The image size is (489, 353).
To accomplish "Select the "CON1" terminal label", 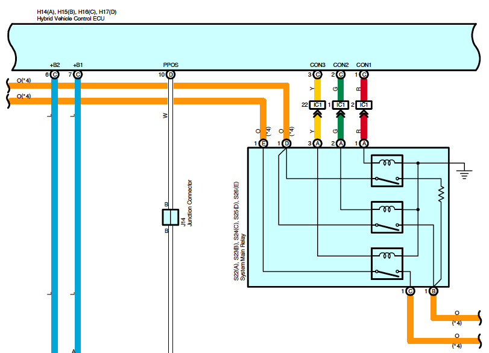I will (x=364, y=65).
